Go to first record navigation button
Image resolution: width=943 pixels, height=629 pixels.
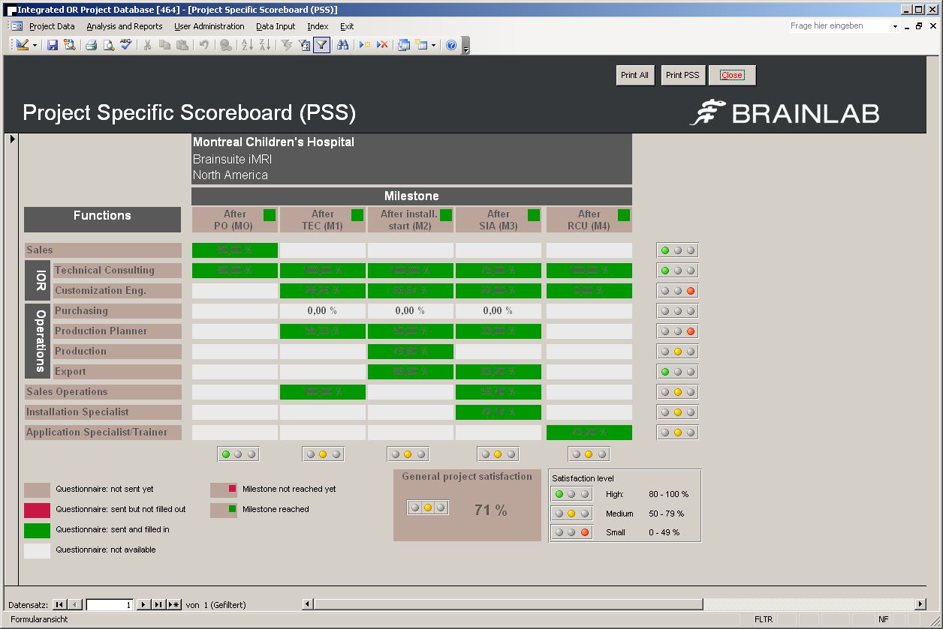[59, 604]
